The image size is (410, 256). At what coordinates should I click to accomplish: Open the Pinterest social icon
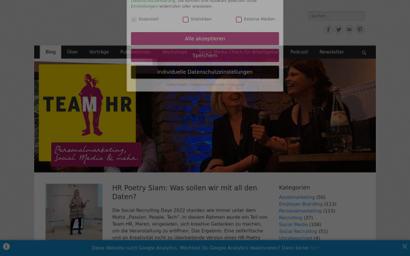point(360,29)
